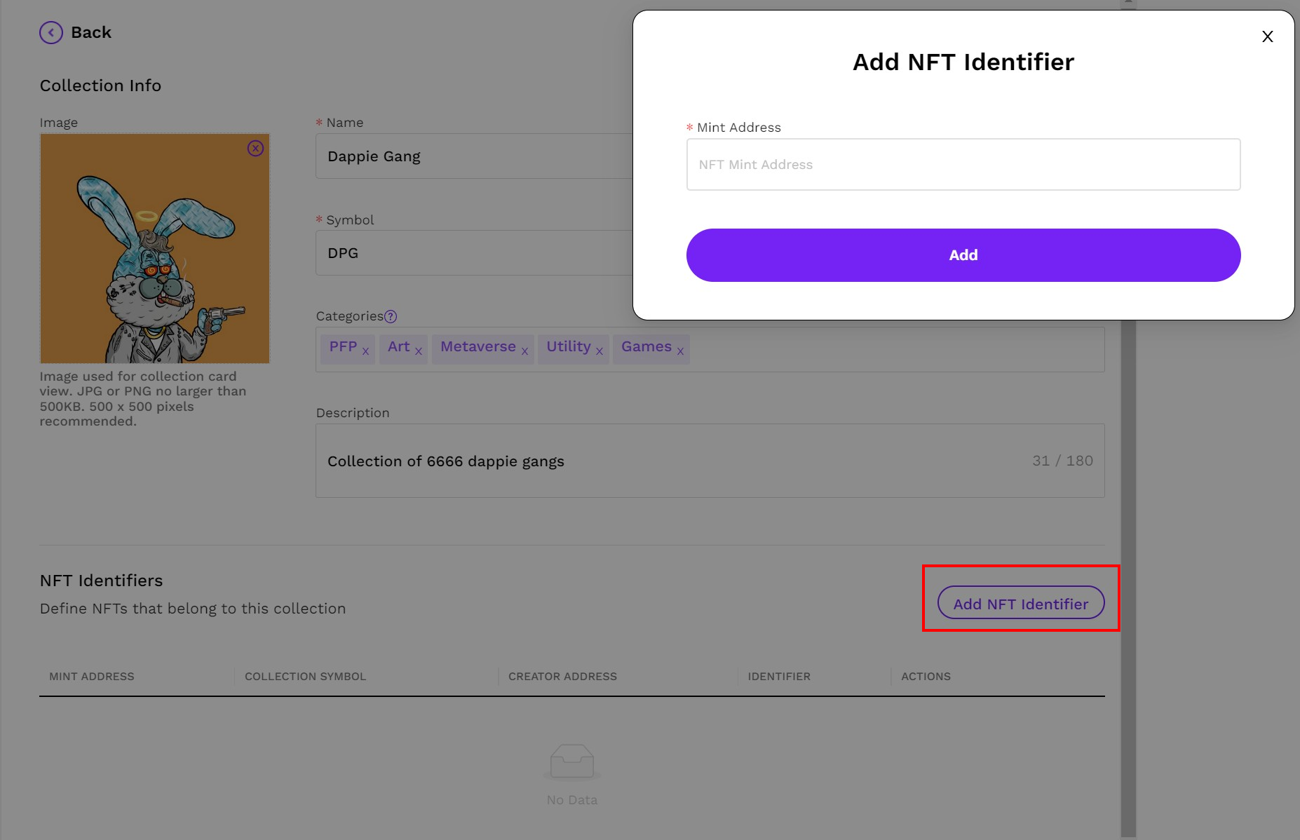Close the Add NFT Identifier dialog
Screen dimensions: 1300x840
pyautogui.click(x=1267, y=37)
